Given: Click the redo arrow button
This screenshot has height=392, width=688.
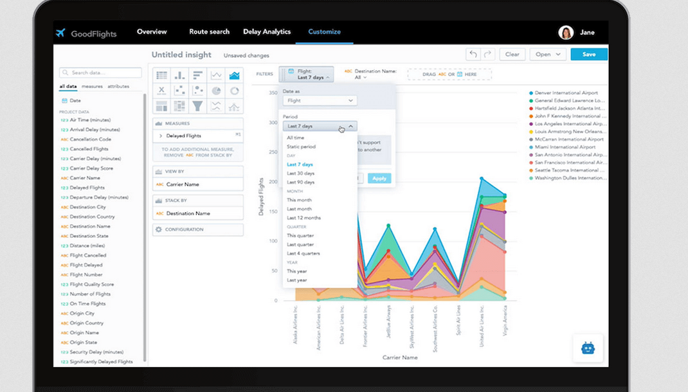Looking at the screenshot, I should click(488, 55).
